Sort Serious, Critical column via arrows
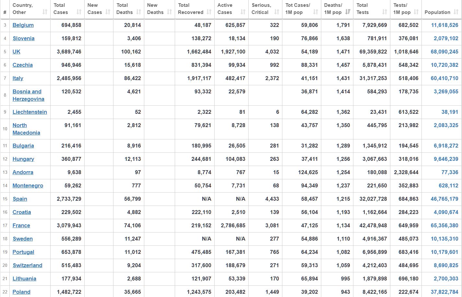The image size is (462, 297). click(277, 12)
